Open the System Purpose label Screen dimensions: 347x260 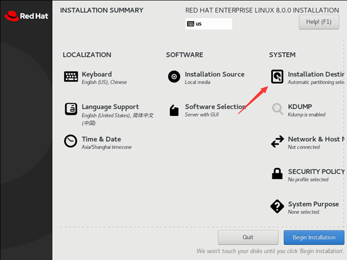click(x=313, y=204)
